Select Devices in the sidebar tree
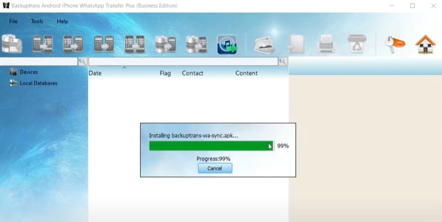Screen dimensions: 442x222 click(x=28, y=72)
